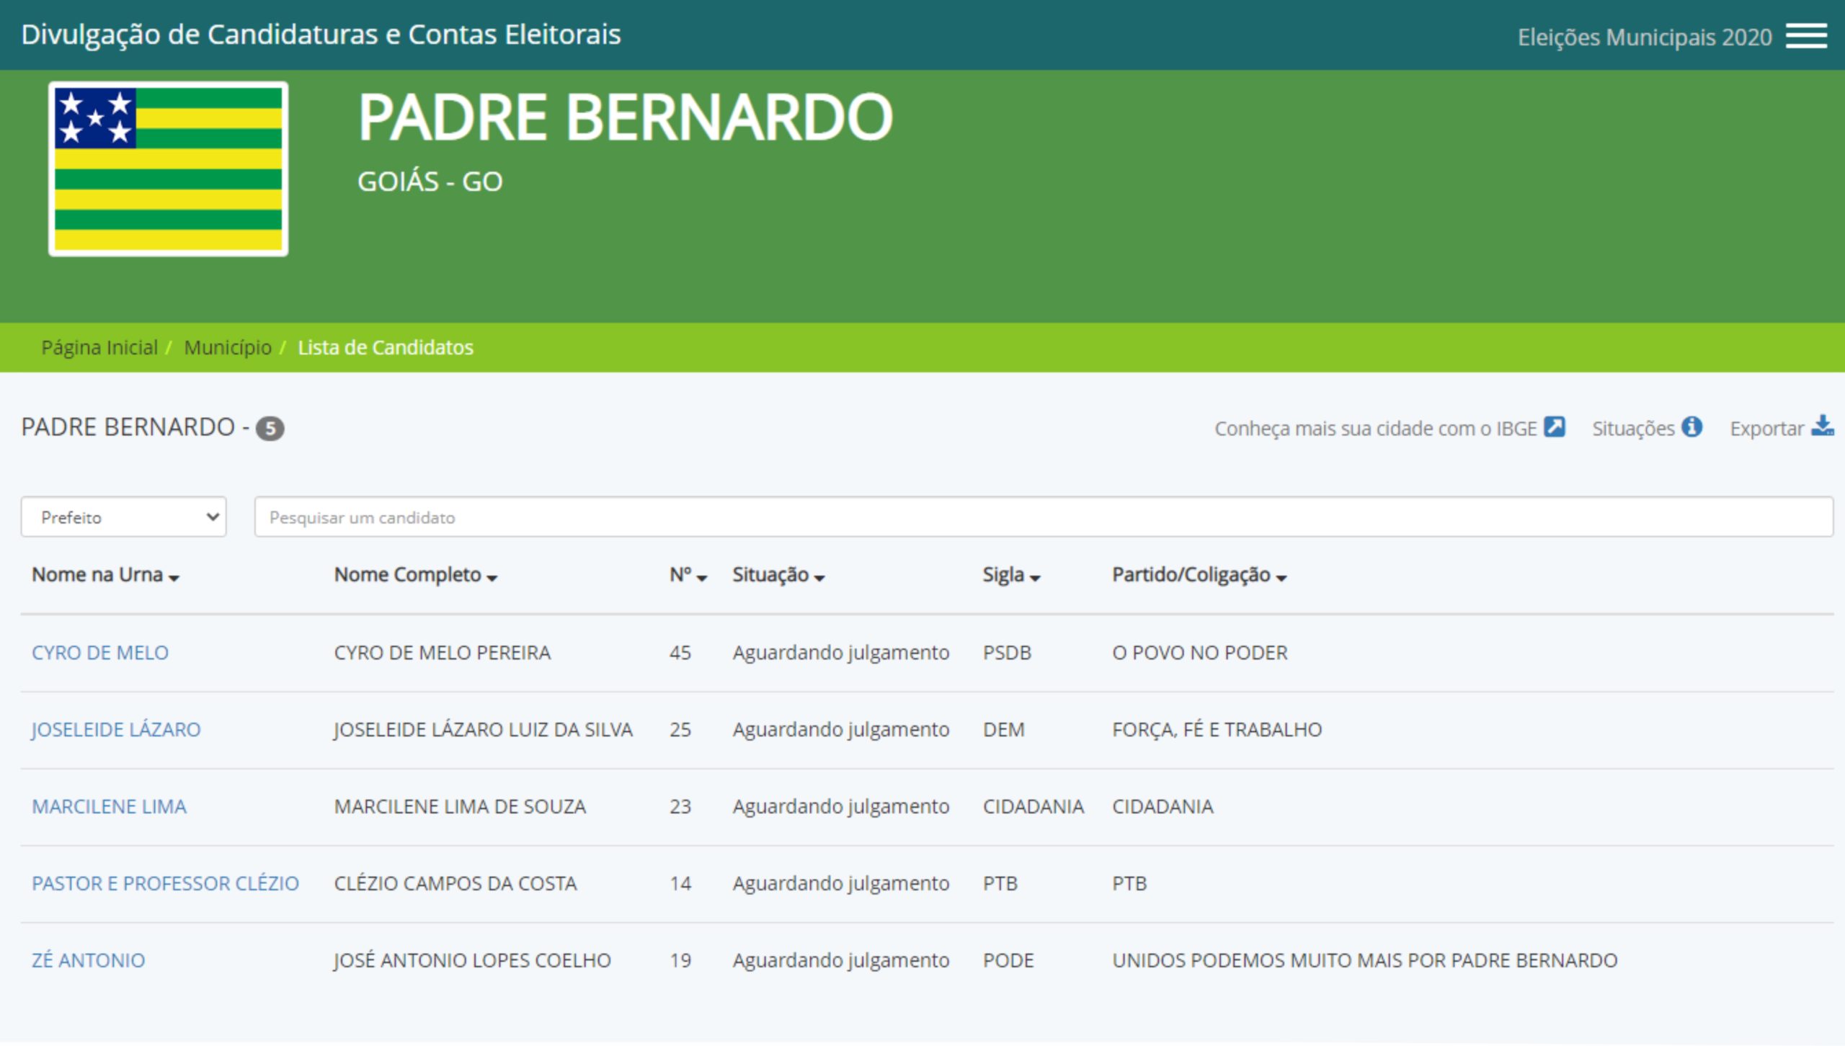Viewport: 1845px width, 1046px height.
Task: Go to Página Inicial breadcrumb
Action: (99, 347)
